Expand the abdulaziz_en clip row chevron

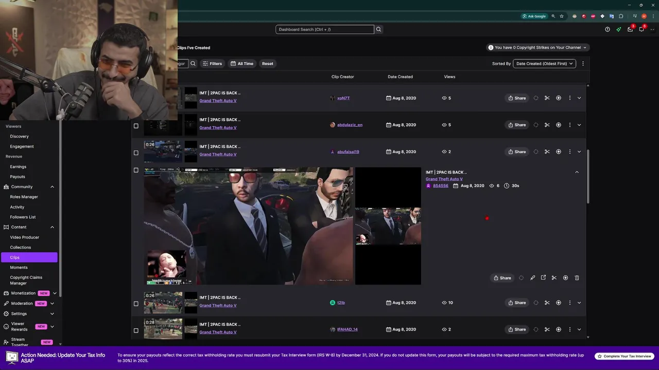pyautogui.click(x=579, y=125)
